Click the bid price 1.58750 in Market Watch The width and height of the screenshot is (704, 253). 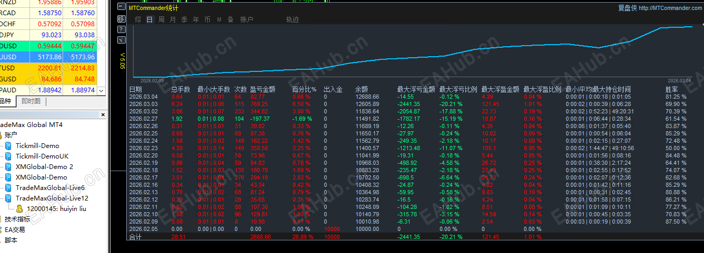pyautogui.click(x=49, y=13)
